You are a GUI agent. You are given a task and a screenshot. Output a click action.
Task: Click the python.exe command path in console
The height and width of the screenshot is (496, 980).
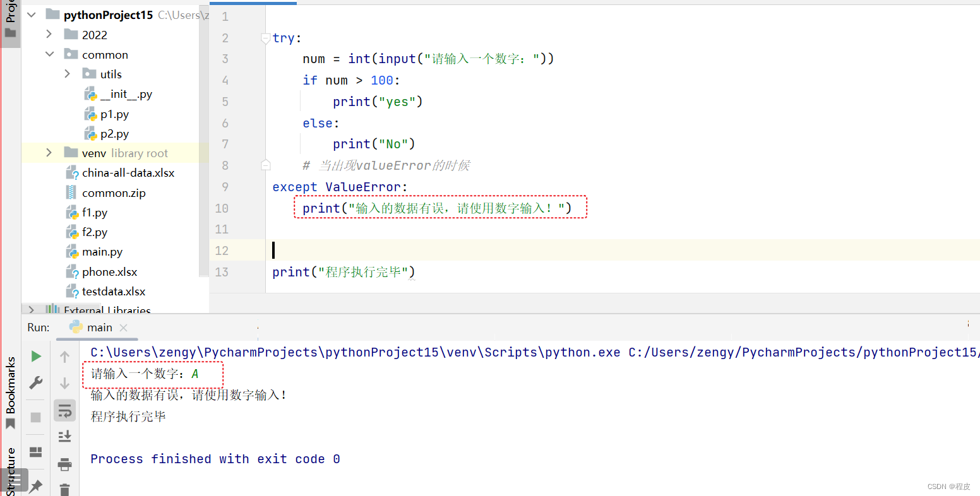356,353
